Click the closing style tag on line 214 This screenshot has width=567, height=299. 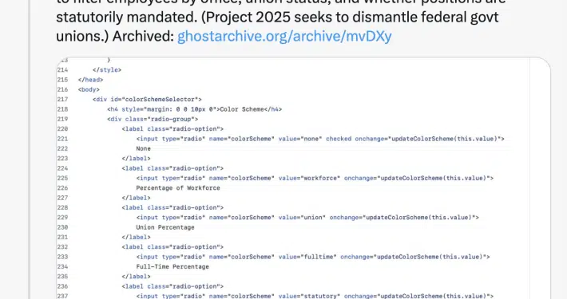click(x=107, y=69)
